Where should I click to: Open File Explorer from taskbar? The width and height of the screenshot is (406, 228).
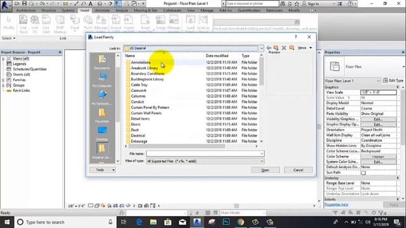click(154, 222)
